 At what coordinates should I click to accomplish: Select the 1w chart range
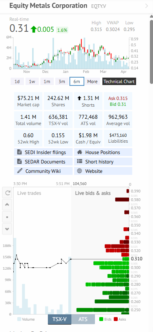click(32, 82)
